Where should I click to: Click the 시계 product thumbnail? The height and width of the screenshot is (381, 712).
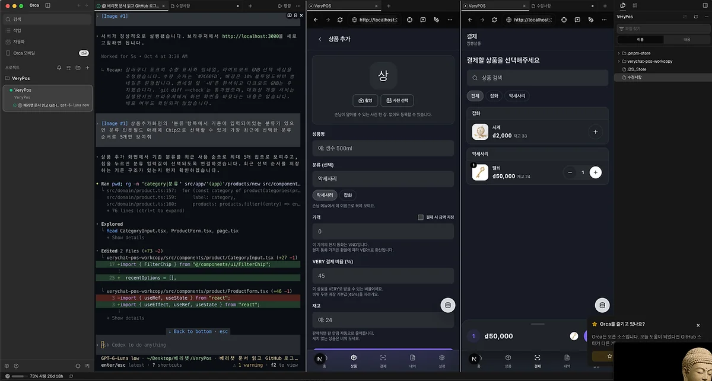point(480,132)
